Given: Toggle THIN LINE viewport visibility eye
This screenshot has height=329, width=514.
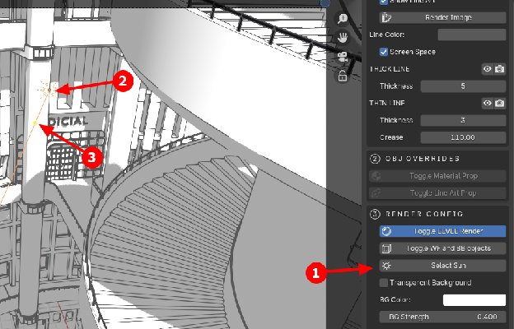Looking at the screenshot, I should coord(487,103).
